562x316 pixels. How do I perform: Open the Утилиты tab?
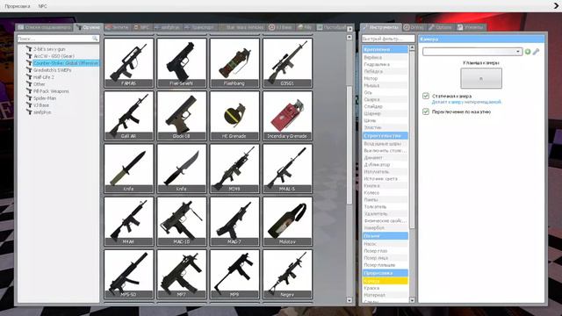[471, 27]
